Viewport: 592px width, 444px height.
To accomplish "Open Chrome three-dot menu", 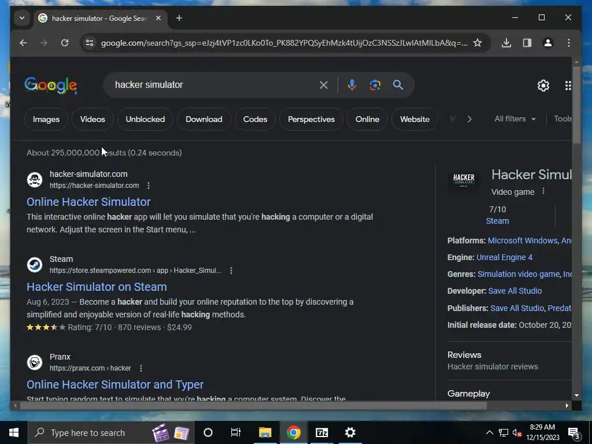I will [x=569, y=43].
